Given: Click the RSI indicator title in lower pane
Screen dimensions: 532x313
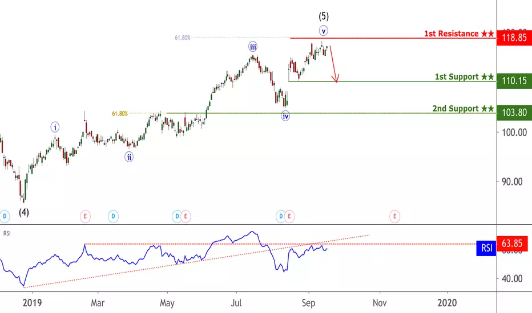Looking at the screenshot, I should 7,233.
